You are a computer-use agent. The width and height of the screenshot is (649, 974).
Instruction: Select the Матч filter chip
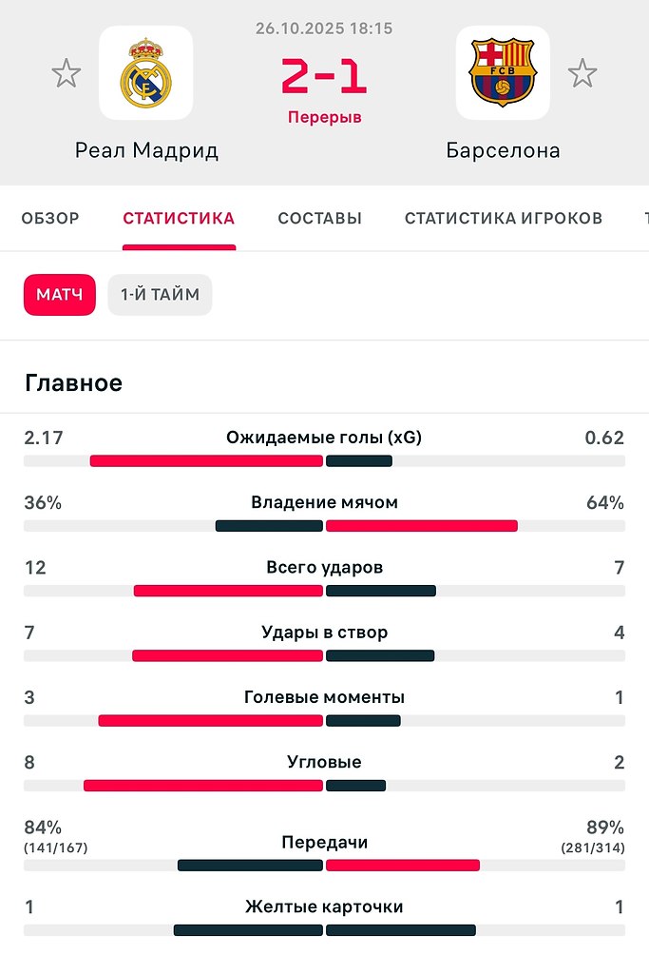click(60, 295)
